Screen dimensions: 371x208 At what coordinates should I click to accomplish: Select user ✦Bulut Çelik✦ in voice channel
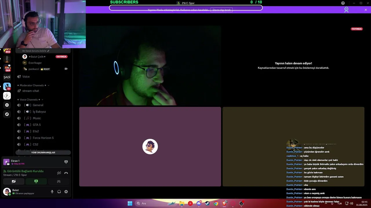[37, 57]
